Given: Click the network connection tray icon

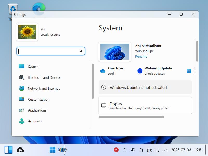Looking at the screenshot, I should (158, 150).
